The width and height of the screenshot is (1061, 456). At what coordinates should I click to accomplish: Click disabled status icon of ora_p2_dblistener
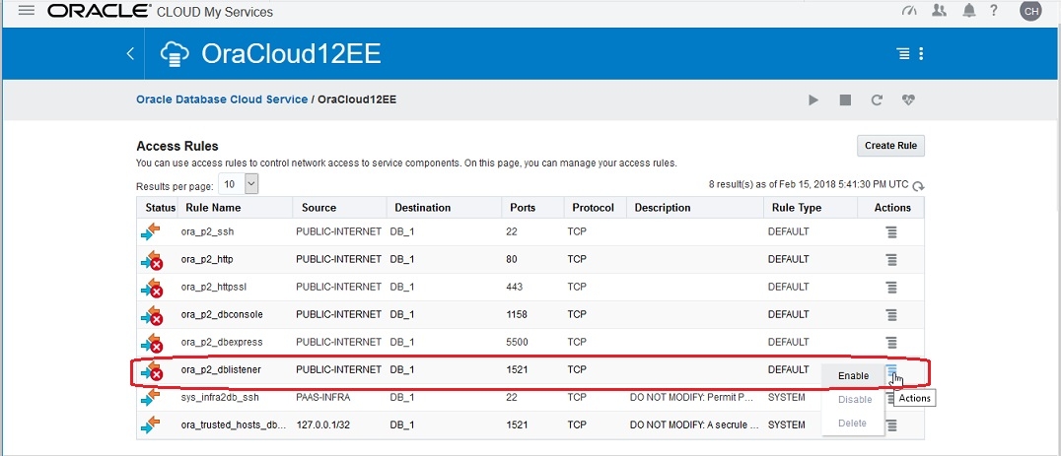[152, 370]
